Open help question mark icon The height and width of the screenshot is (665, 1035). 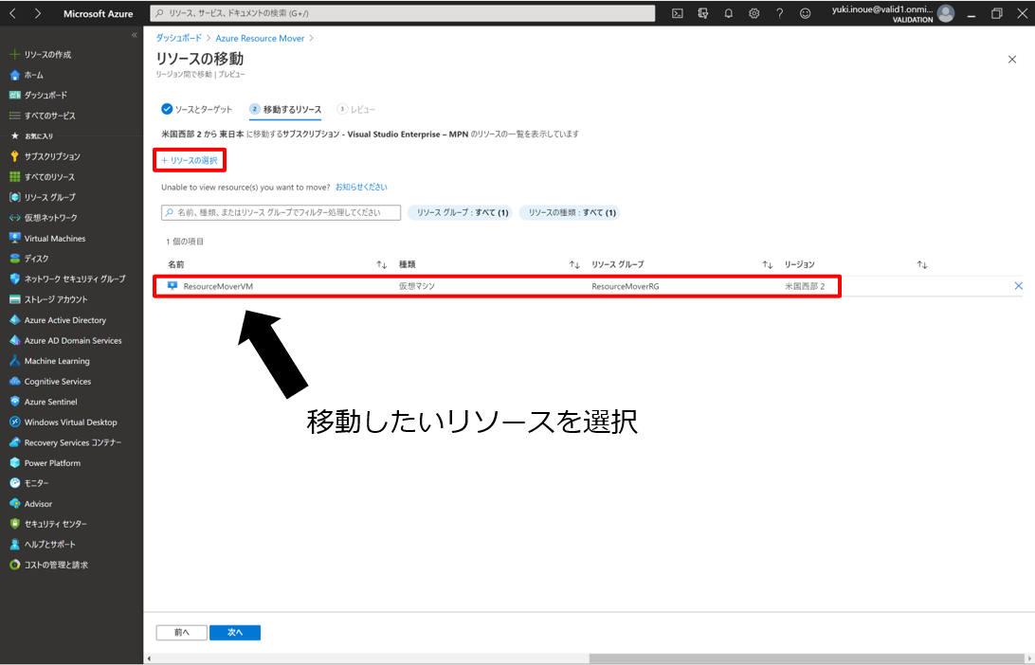779,13
